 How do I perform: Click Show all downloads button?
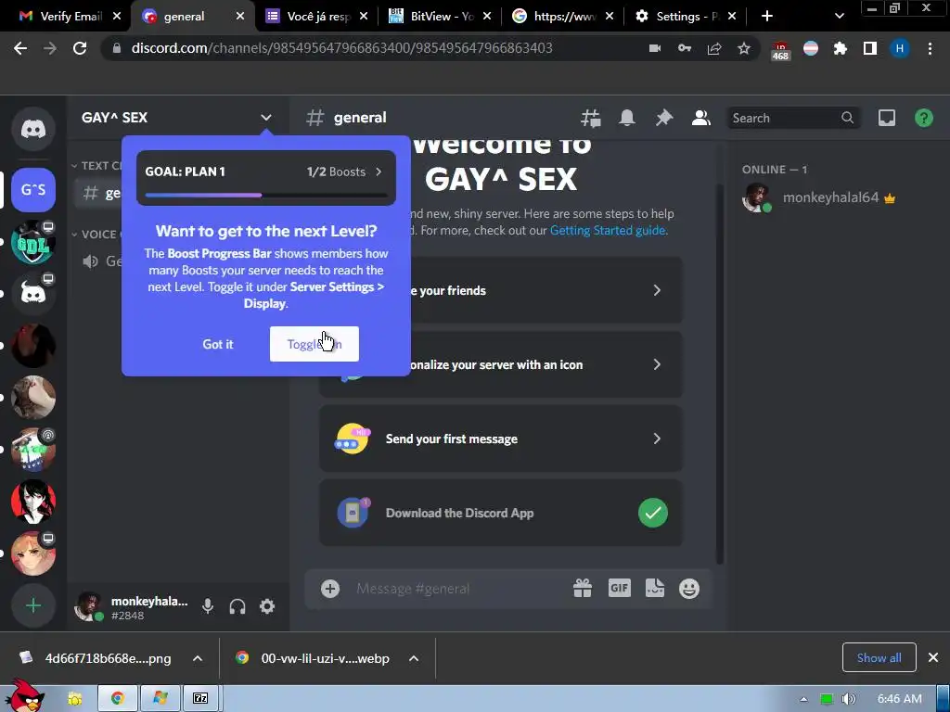point(879,657)
